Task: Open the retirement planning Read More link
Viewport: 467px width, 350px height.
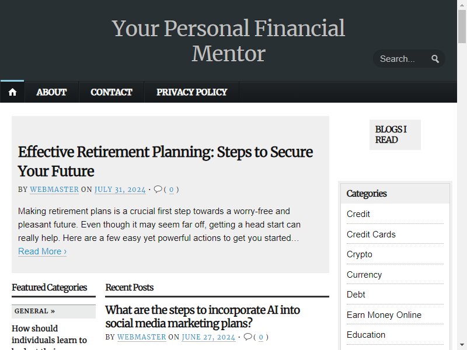Action: (x=42, y=251)
